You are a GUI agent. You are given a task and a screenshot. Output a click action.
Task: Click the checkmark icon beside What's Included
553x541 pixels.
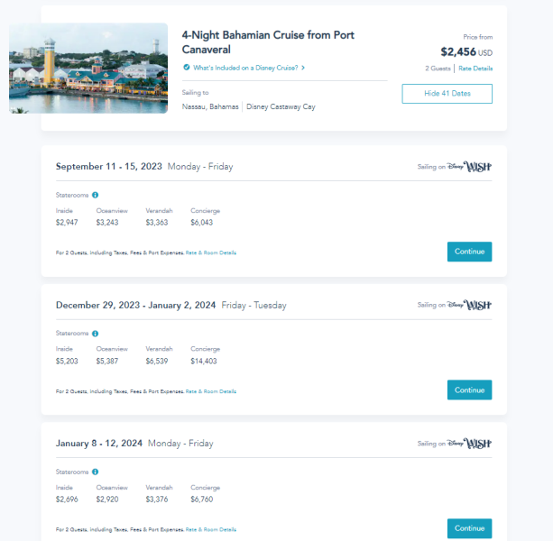186,68
